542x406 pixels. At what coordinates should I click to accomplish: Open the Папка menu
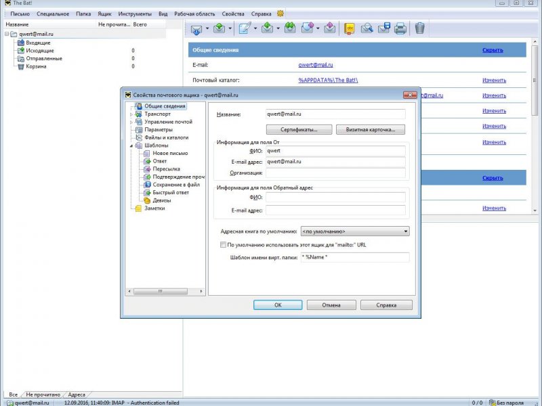[83, 14]
